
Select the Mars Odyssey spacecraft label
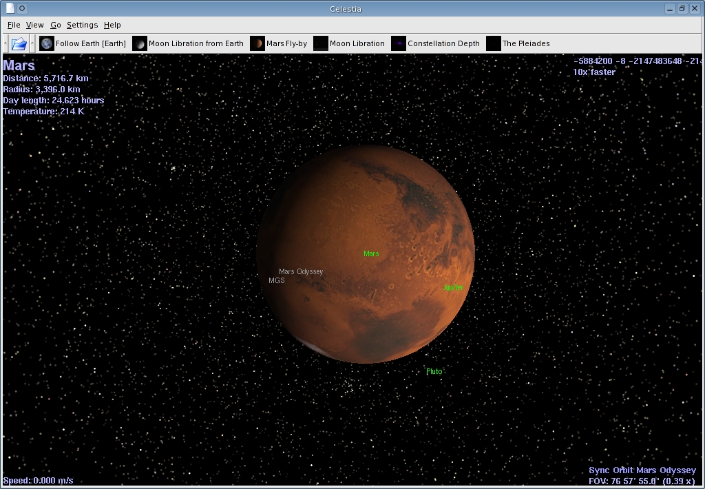301,271
